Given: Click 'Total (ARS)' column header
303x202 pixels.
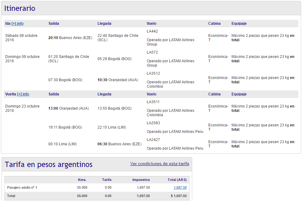Looking at the screenshot, I should [x=177, y=180].
